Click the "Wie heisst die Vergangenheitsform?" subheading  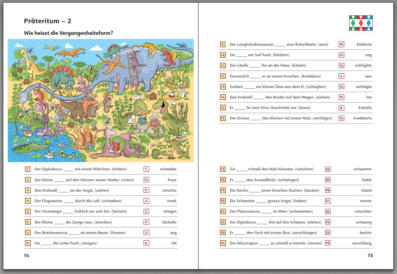(68, 33)
